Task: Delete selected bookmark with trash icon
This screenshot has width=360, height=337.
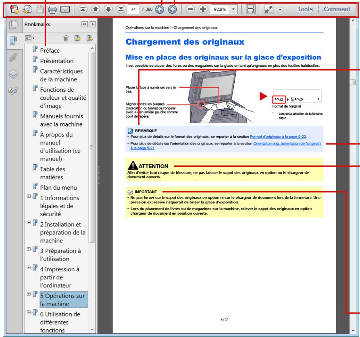Action: click(66, 38)
